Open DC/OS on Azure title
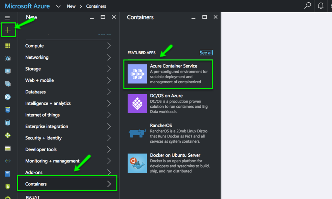 point(166,96)
